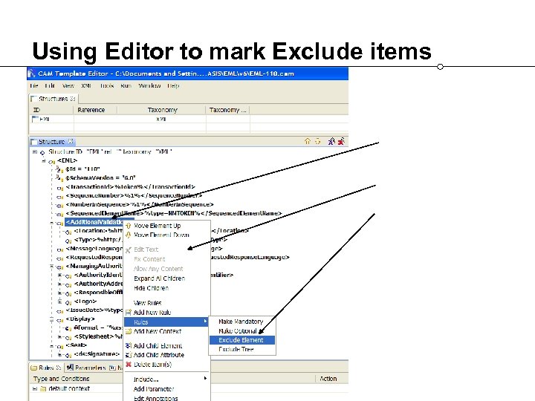Screen dimensions: 535x401
Task: Click the red X Delete Item(s) icon
Action: tap(129, 364)
